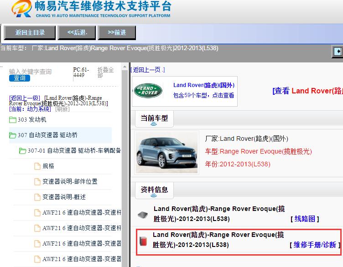The width and height of the screenshot is (343, 267).
Task: Go back with the <<后退 button
Action: tap(77, 32)
